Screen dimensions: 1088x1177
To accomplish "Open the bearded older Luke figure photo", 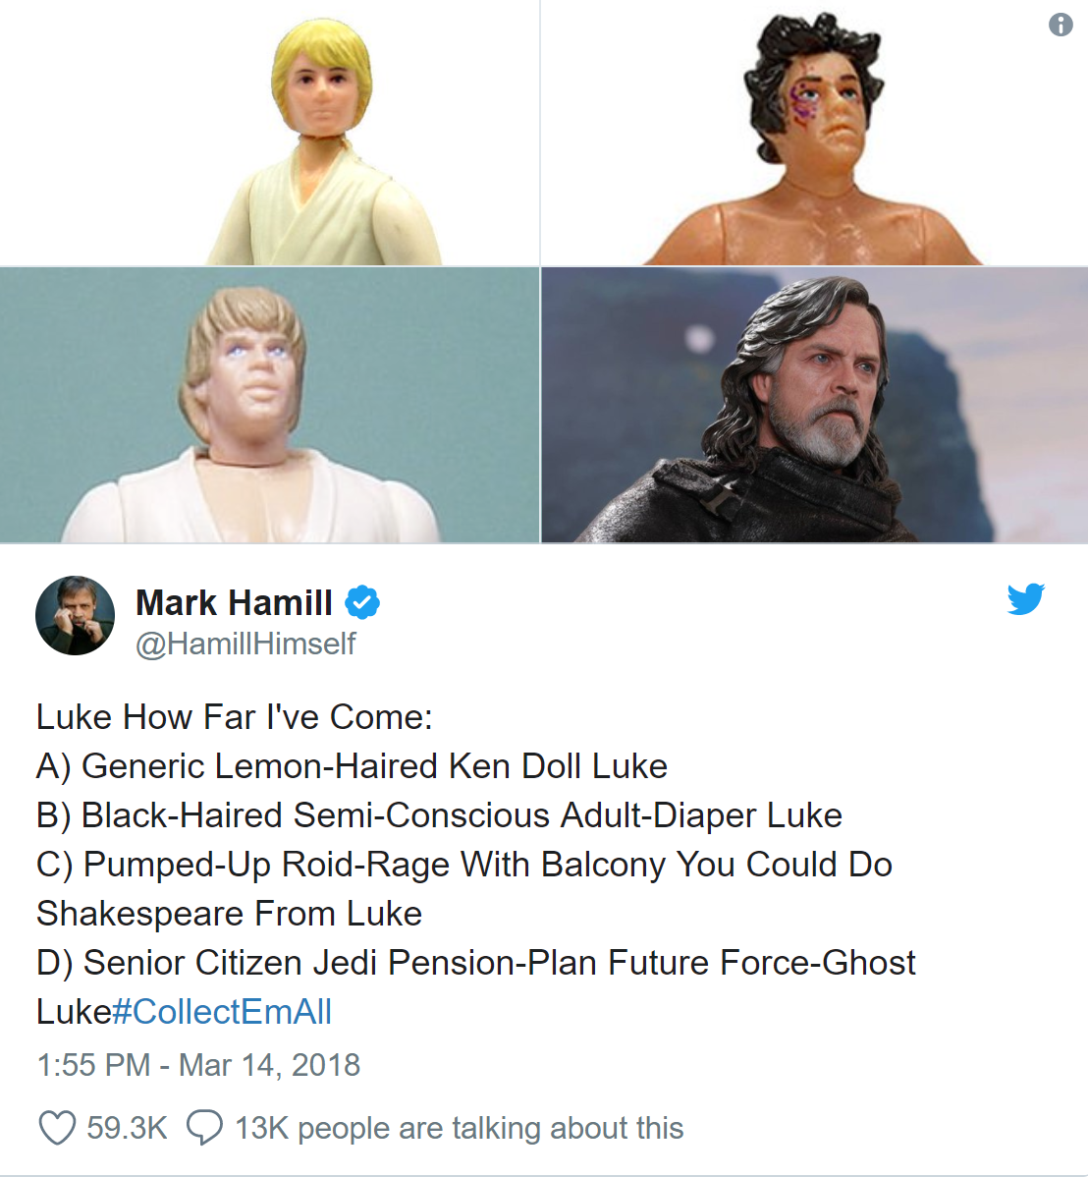I will pyautogui.click(x=815, y=405).
